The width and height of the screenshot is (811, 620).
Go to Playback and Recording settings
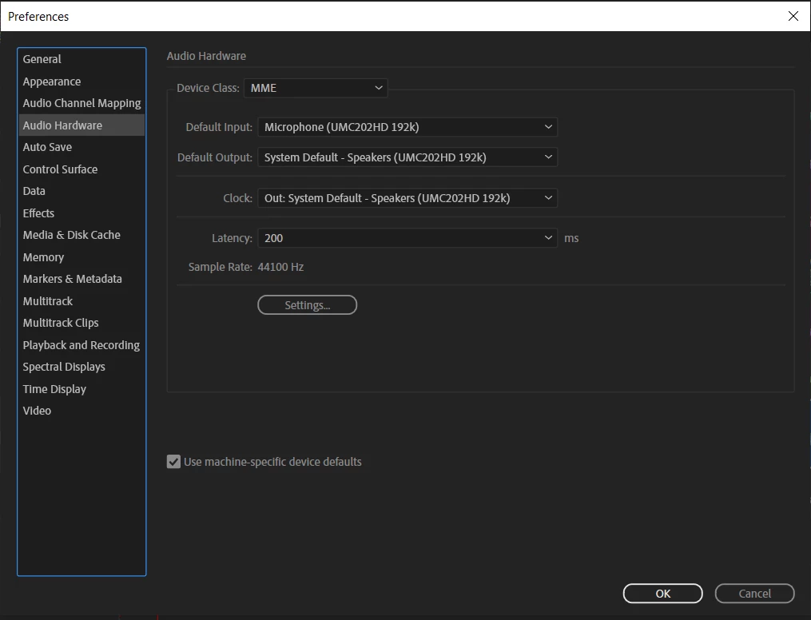pos(81,345)
